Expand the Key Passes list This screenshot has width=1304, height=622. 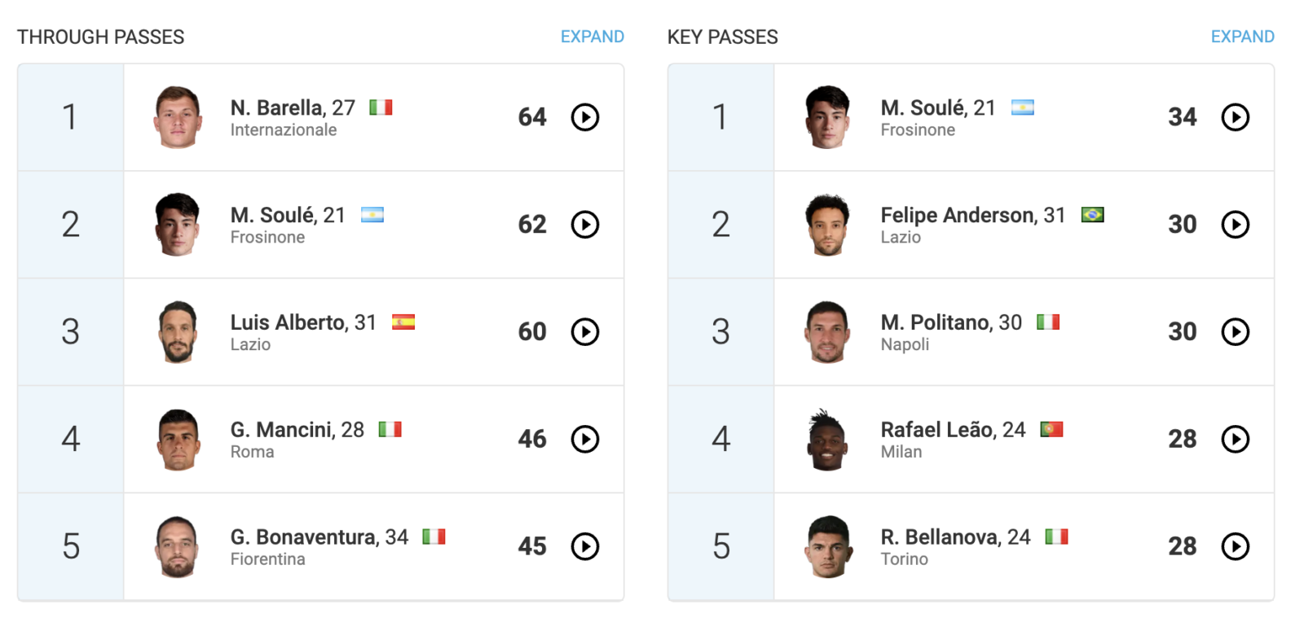pyautogui.click(x=1242, y=37)
